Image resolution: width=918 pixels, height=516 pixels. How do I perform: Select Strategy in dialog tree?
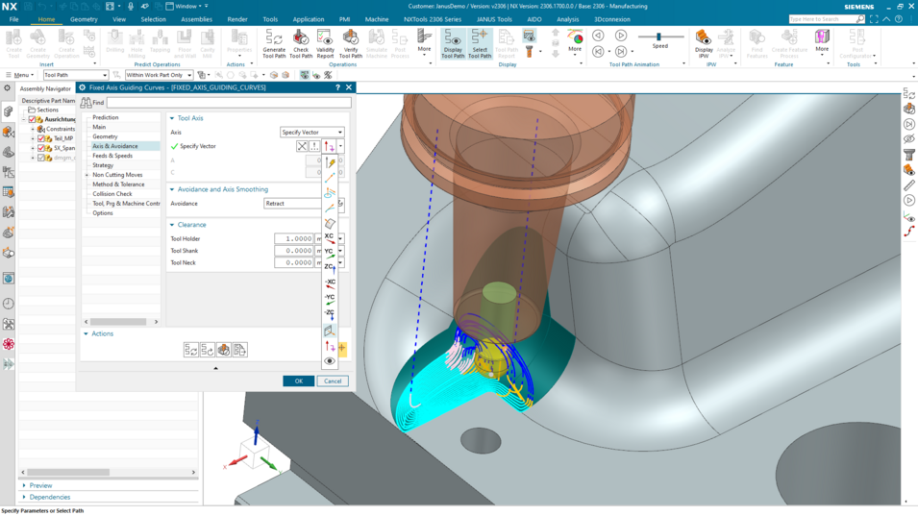pos(103,165)
